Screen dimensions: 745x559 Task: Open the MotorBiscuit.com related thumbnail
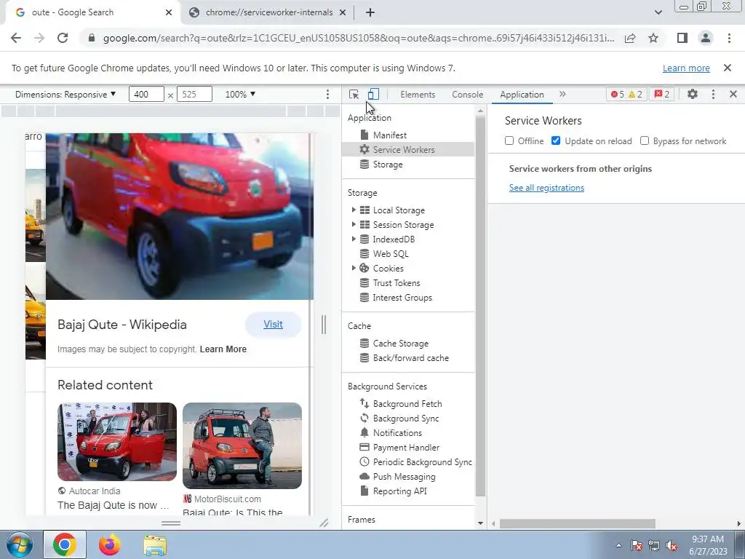click(x=242, y=446)
